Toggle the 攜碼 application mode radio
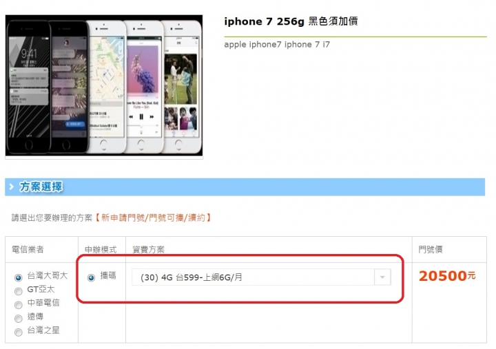Viewport: 496px width, 349px height. (91, 277)
